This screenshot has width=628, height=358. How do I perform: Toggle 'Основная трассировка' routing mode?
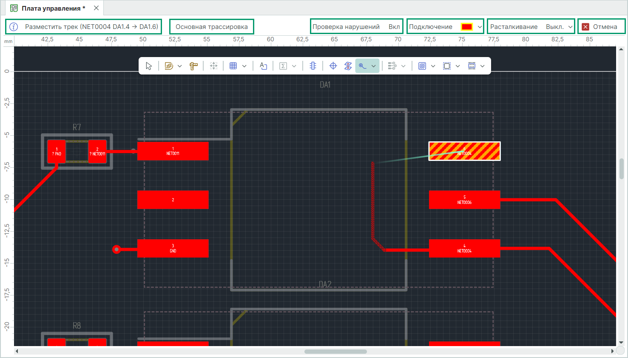click(x=211, y=26)
